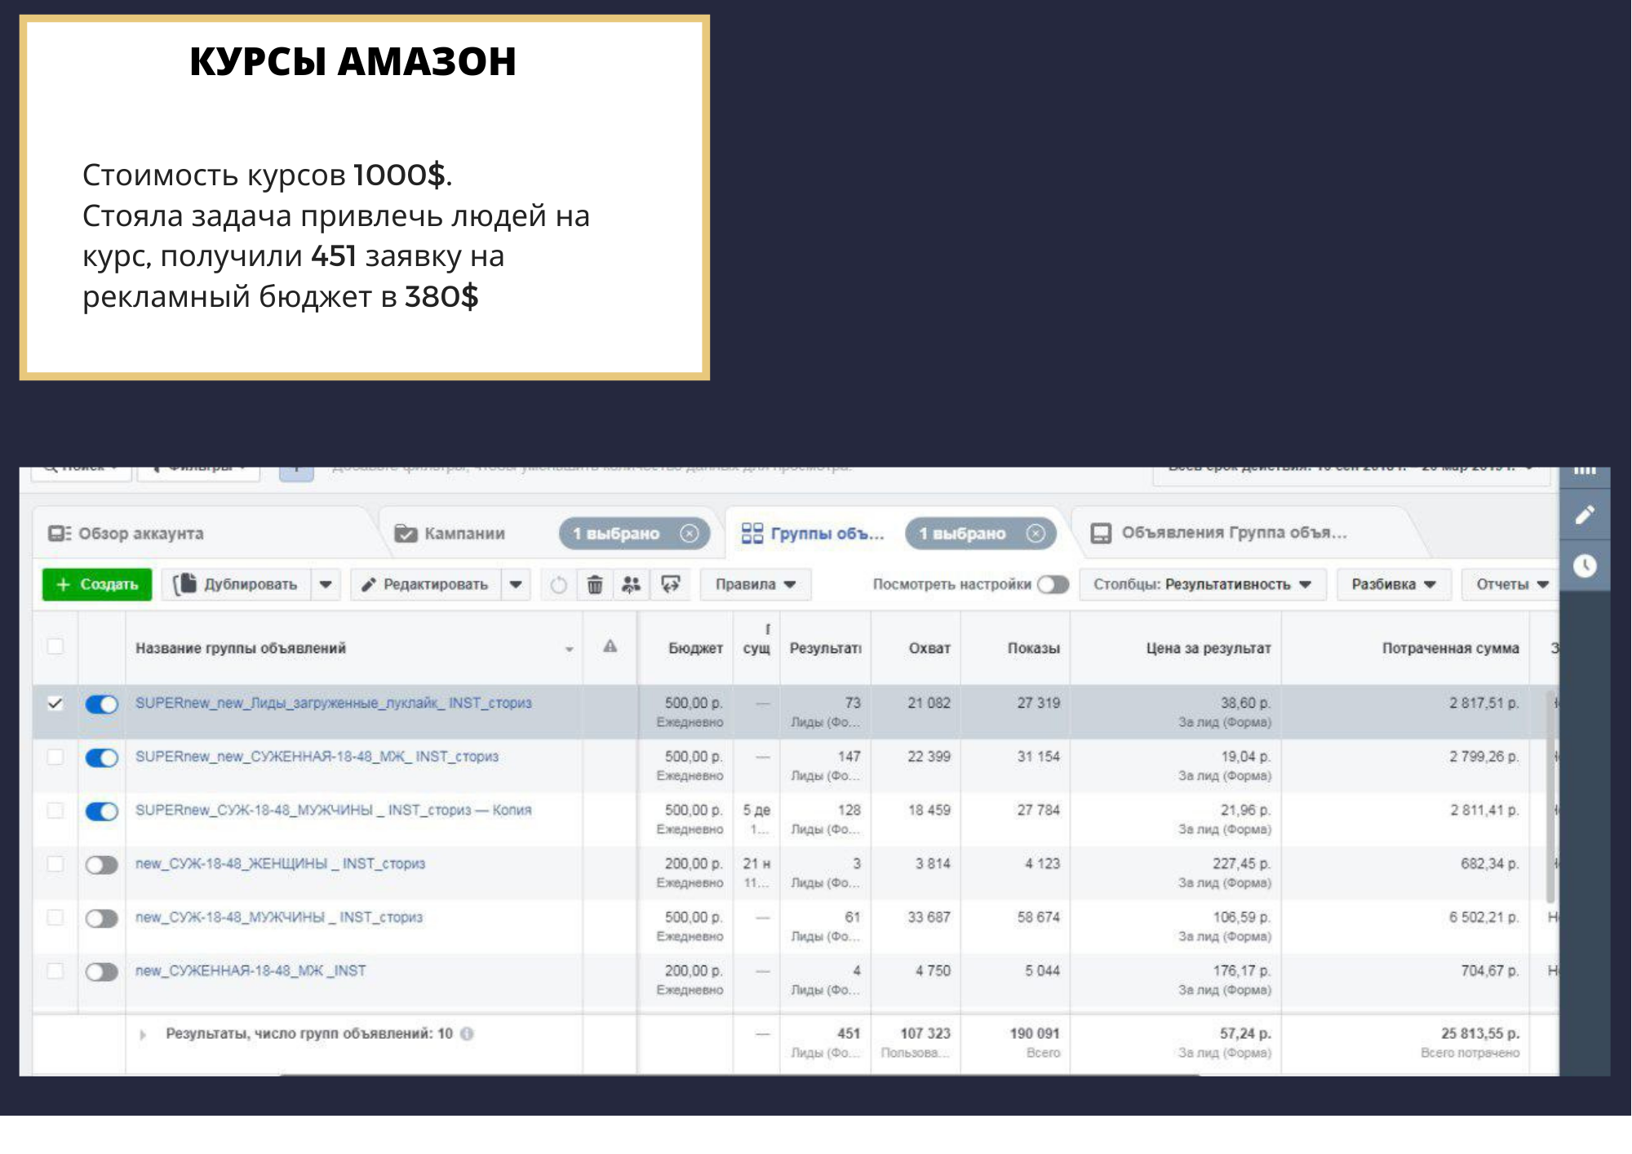
Task: Disable the SUPERnew_new_СУЖЕННАЯ-18-48 ad set toggle
Action: 102,758
